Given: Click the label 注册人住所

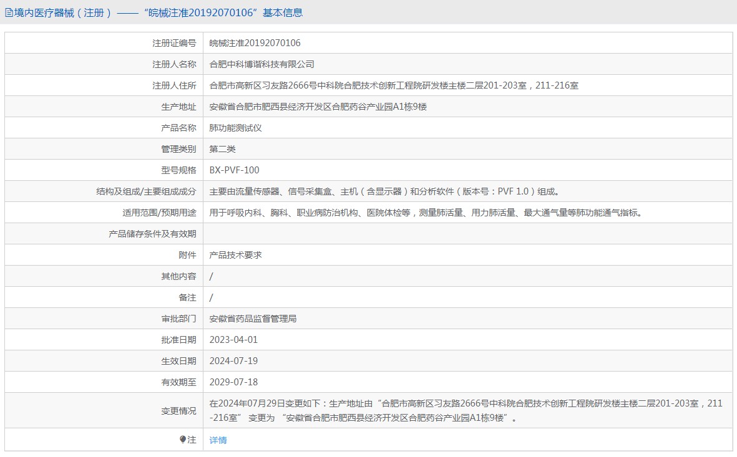Looking at the screenshot, I should point(174,85).
